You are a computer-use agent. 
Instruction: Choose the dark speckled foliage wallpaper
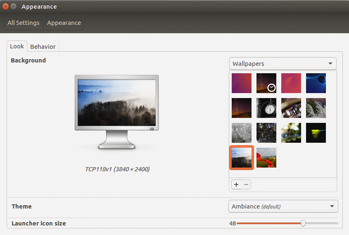[x=266, y=133]
